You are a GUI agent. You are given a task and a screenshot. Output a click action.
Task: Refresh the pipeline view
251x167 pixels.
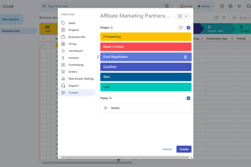pos(216,18)
